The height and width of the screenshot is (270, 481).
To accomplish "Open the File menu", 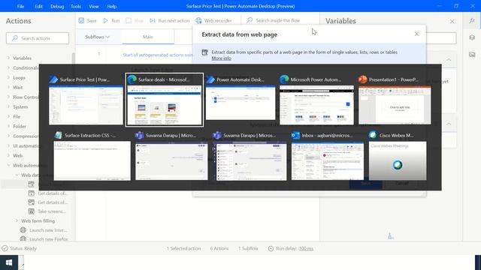I will tap(20, 6).
